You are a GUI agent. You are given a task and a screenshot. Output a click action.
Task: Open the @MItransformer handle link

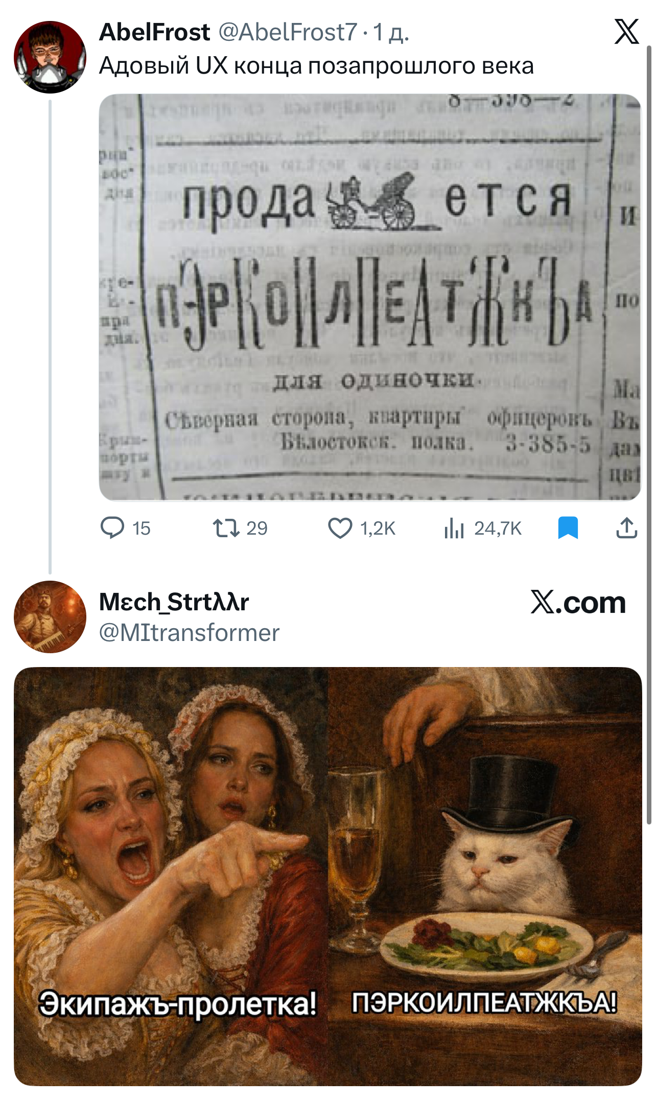tap(189, 633)
